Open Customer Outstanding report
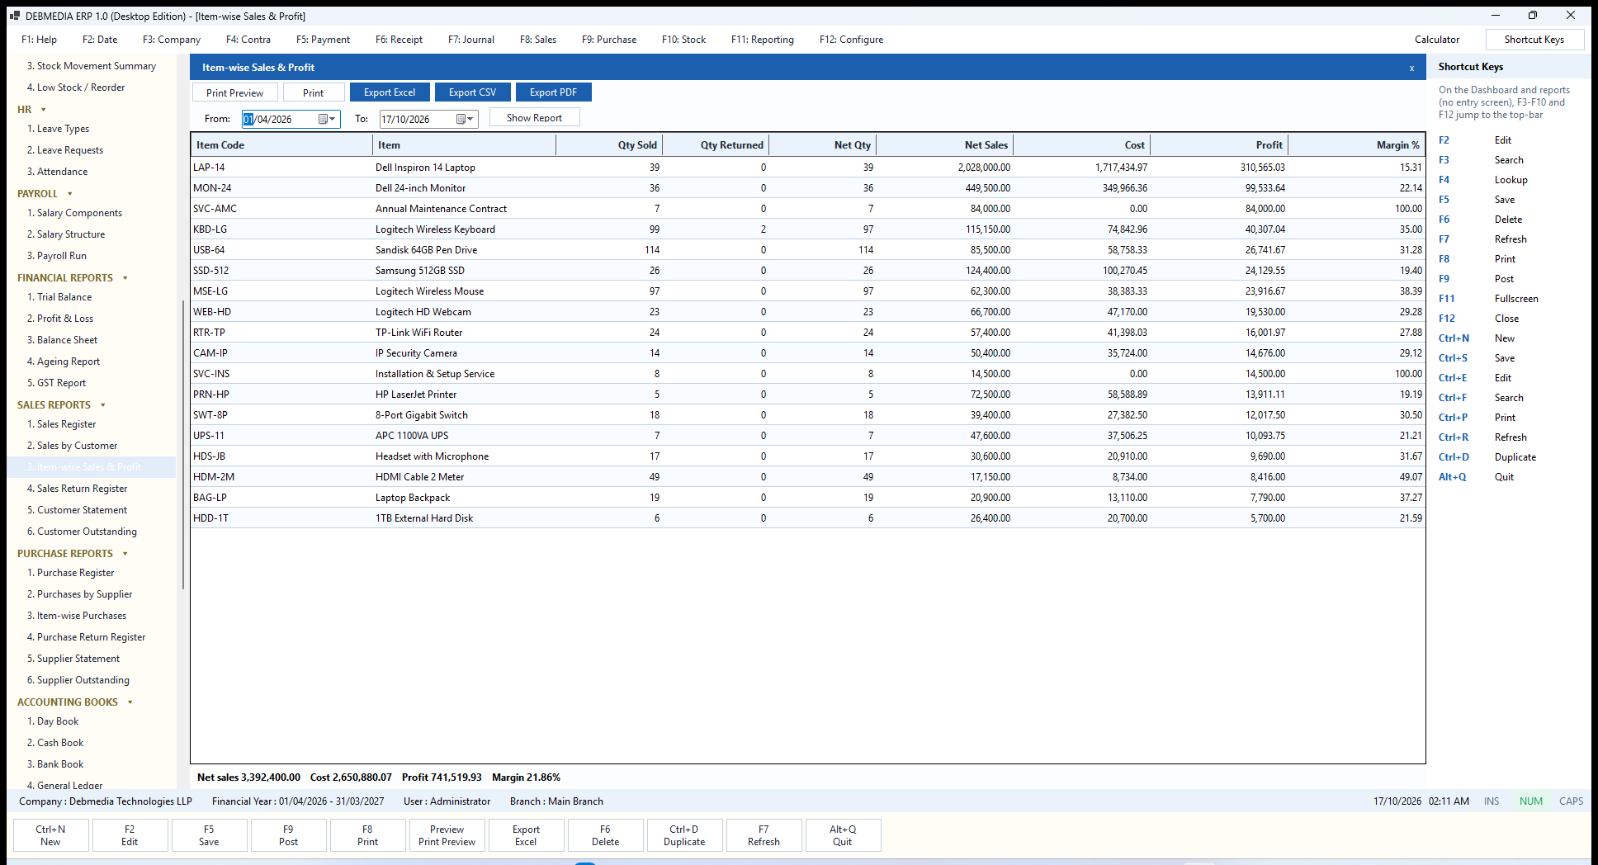This screenshot has height=865, width=1598. pyautogui.click(x=87, y=532)
